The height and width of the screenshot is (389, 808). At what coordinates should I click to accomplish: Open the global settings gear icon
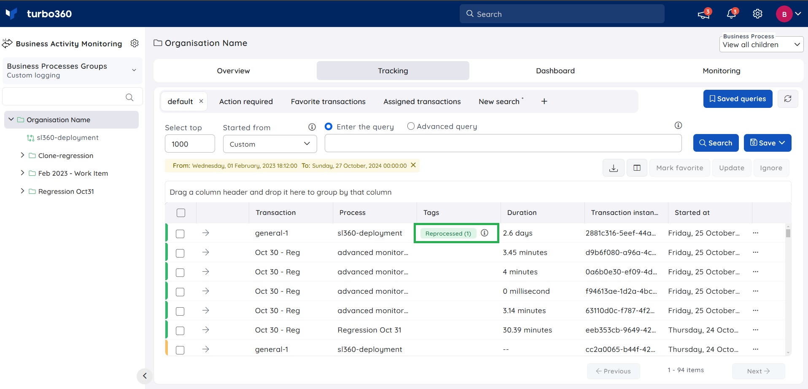click(758, 14)
